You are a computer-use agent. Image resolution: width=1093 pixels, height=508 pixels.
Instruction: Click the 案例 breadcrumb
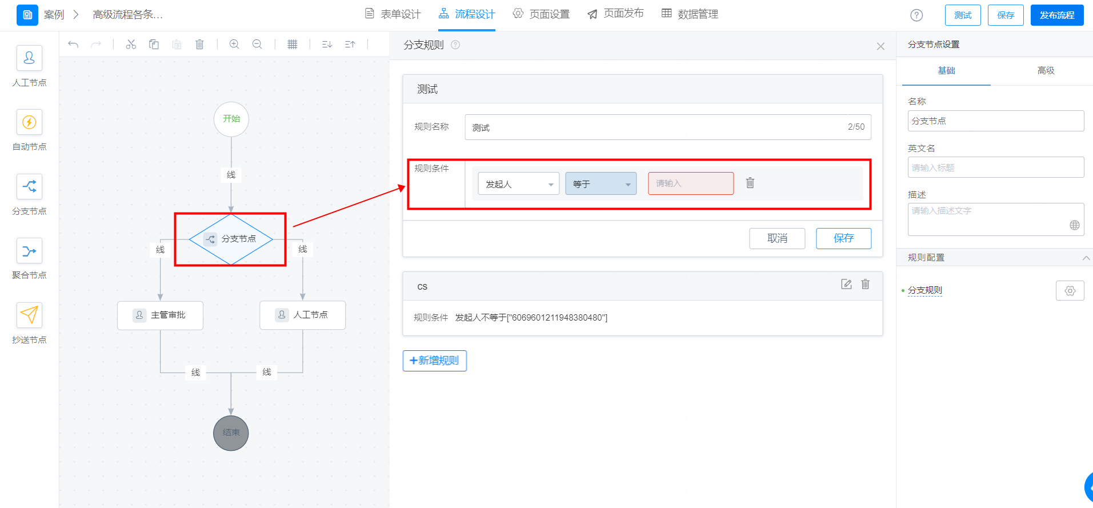point(54,15)
